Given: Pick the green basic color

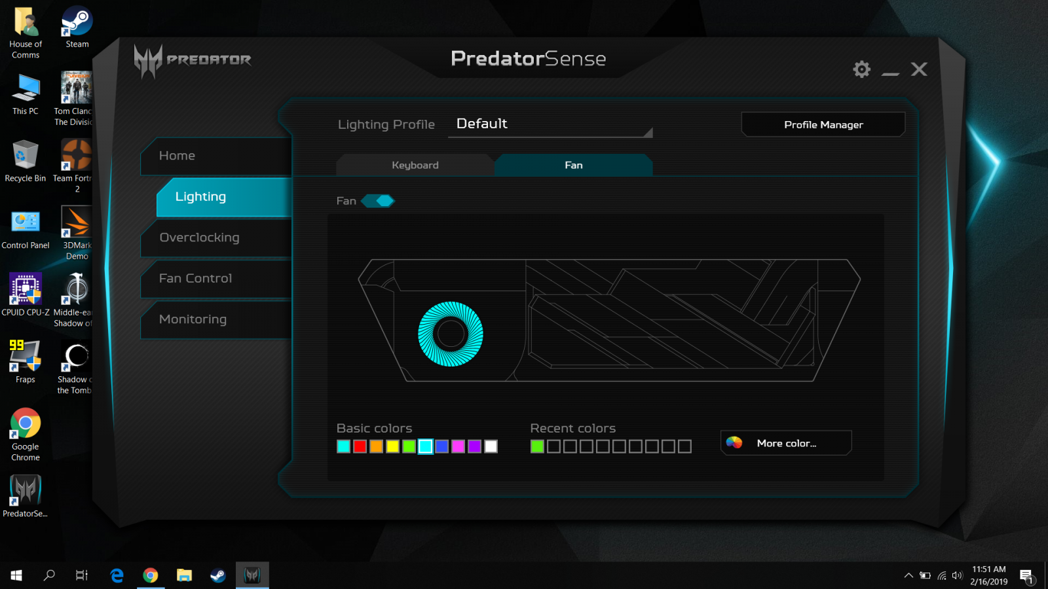Looking at the screenshot, I should [409, 446].
